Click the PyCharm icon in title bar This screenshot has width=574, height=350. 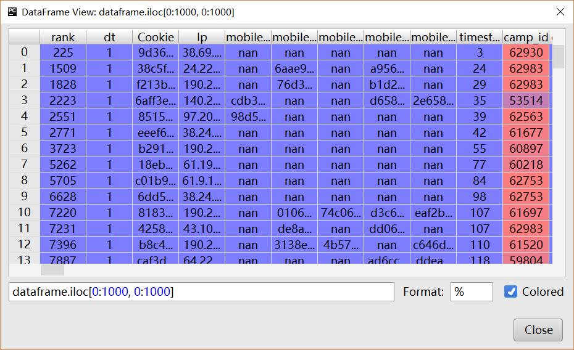click(x=12, y=12)
